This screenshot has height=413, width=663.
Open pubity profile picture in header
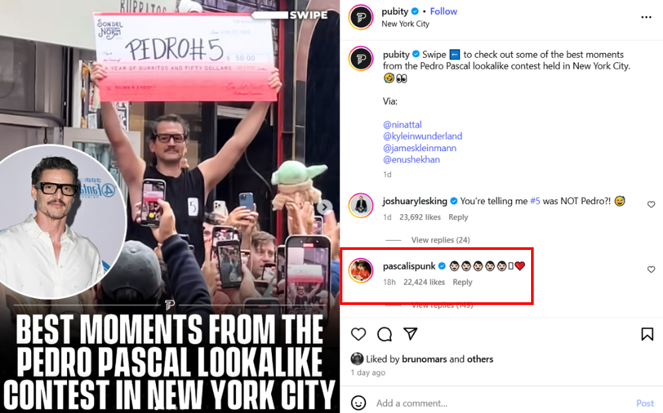click(x=361, y=17)
